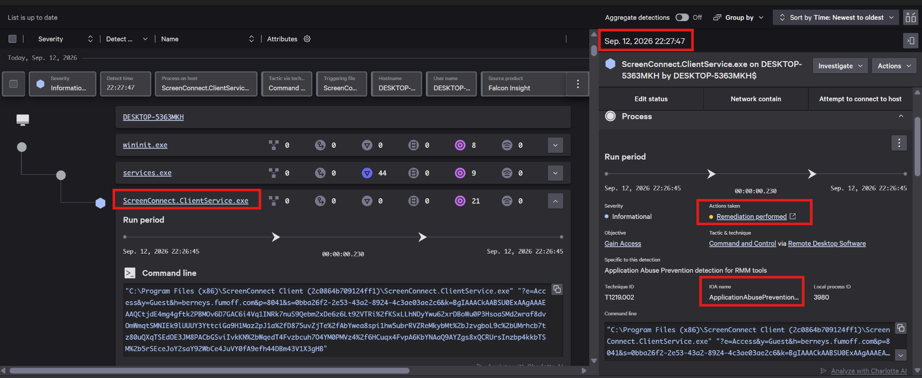Click the process tree run period timeline
The height and width of the screenshot is (378, 922).
click(x=343, y=237)
